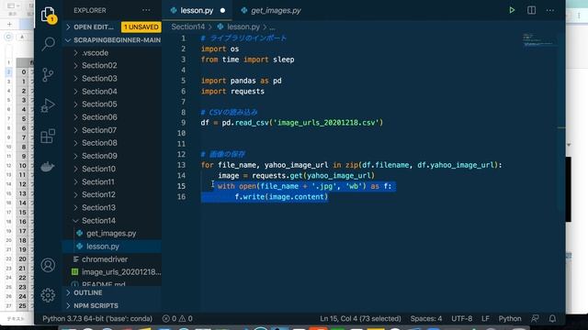Click unsaved dot on lesson.py tab

coord(222,10)
